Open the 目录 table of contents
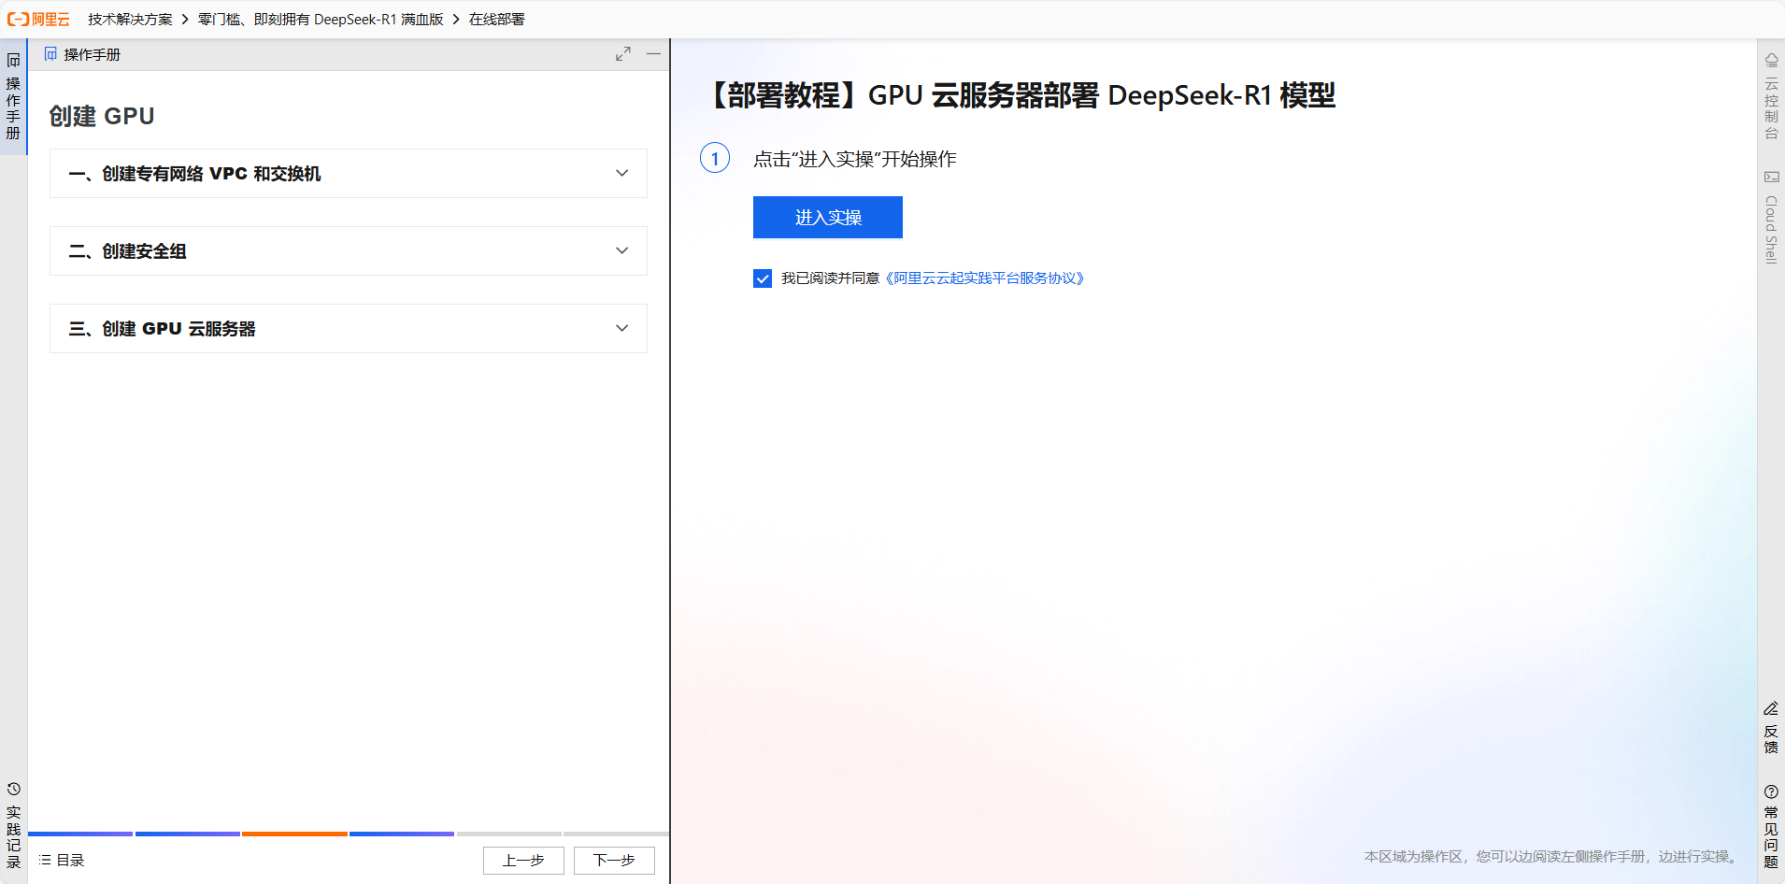 (62, 860)
